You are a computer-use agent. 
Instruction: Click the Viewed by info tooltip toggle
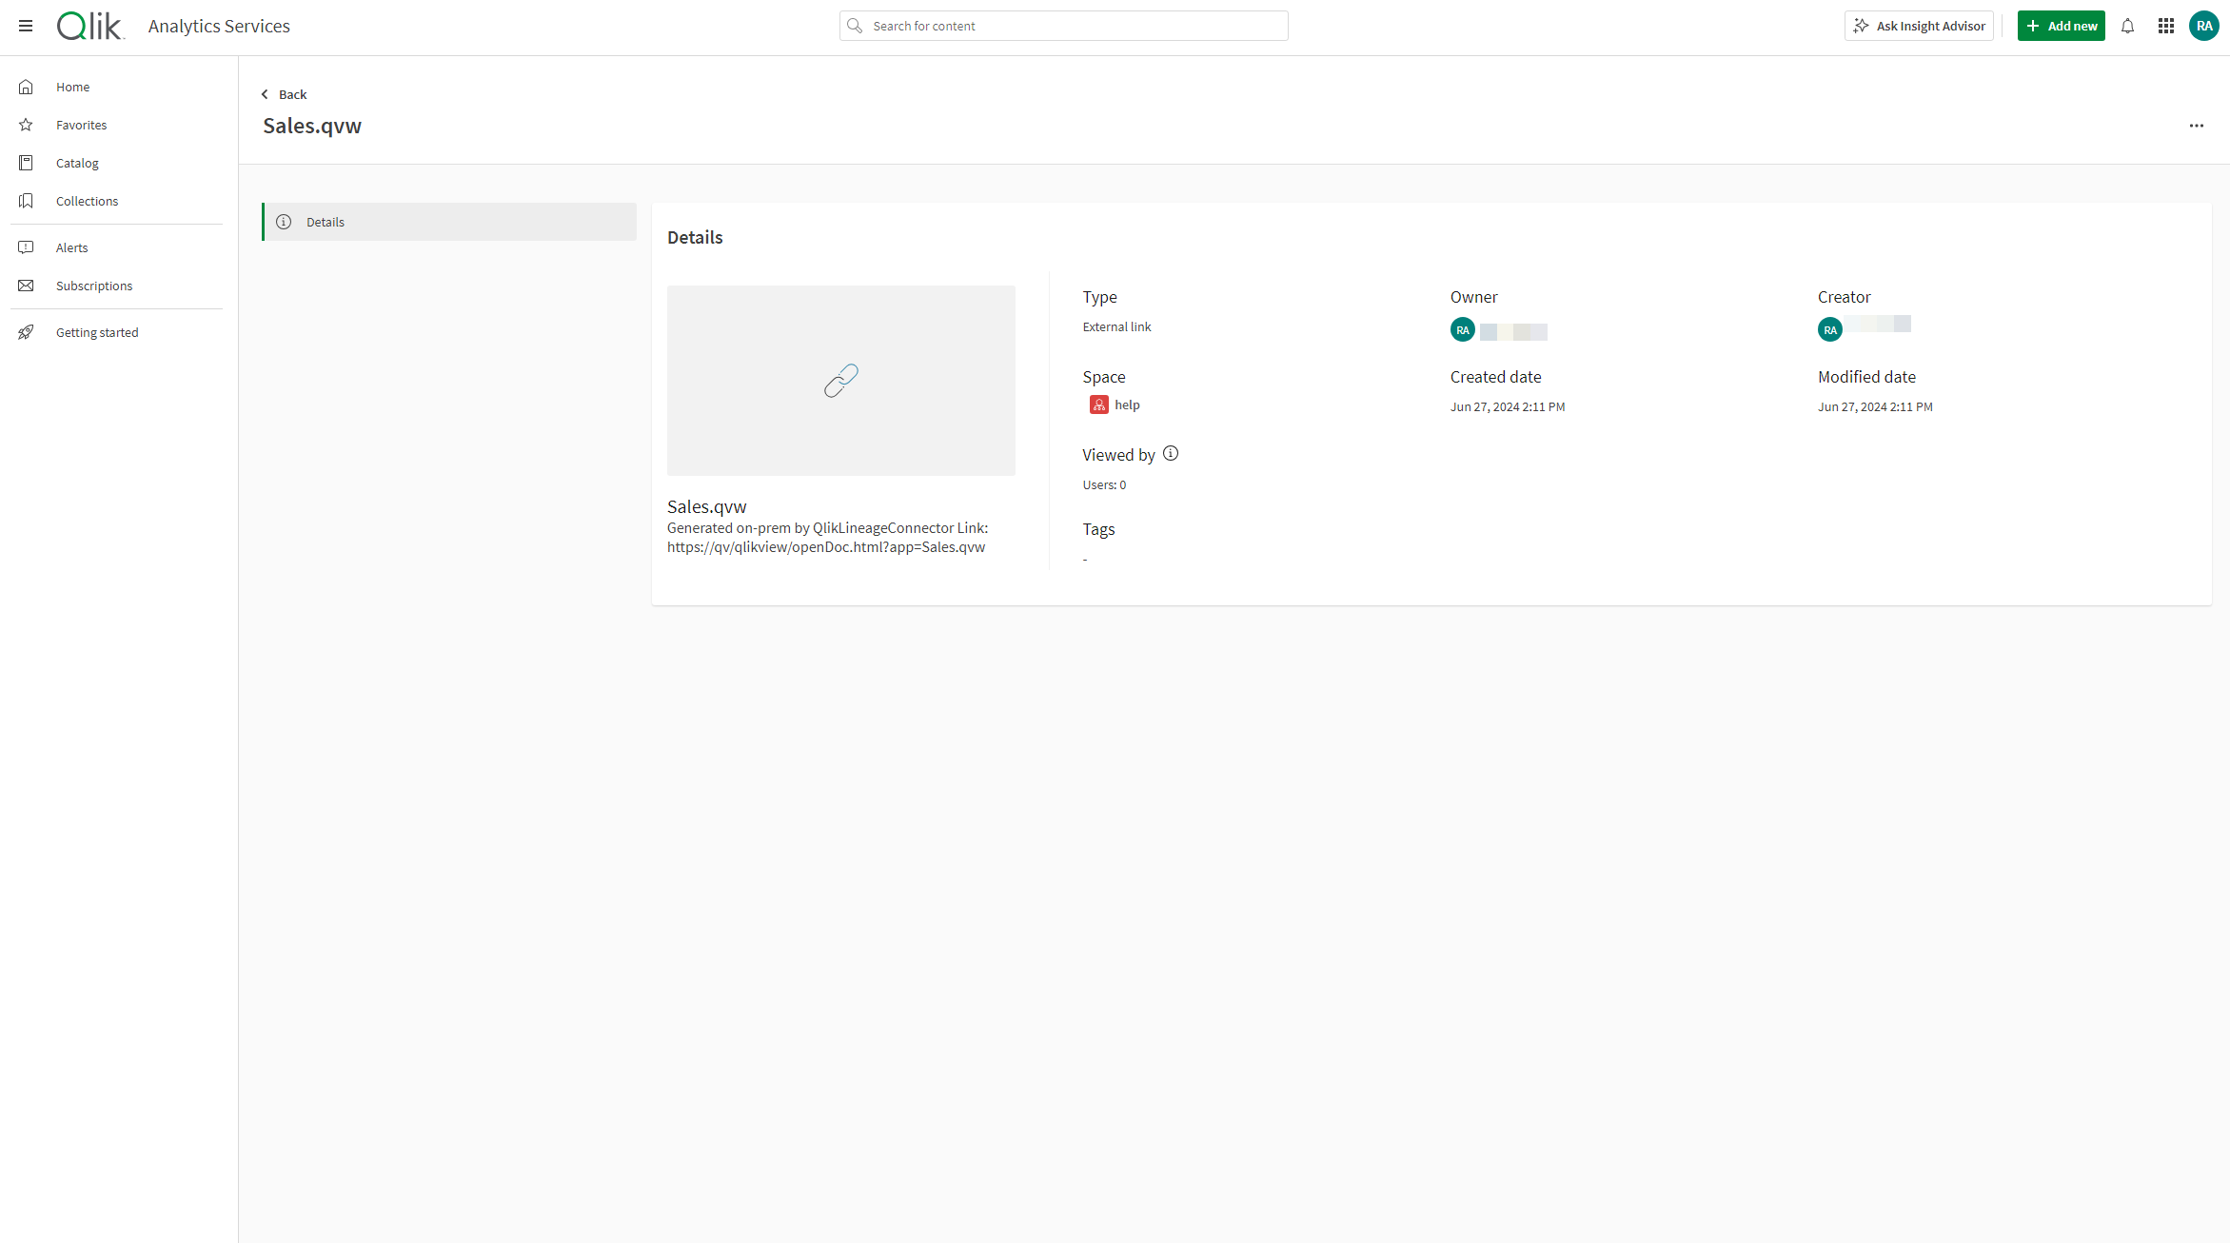[x=1170, y=453]
